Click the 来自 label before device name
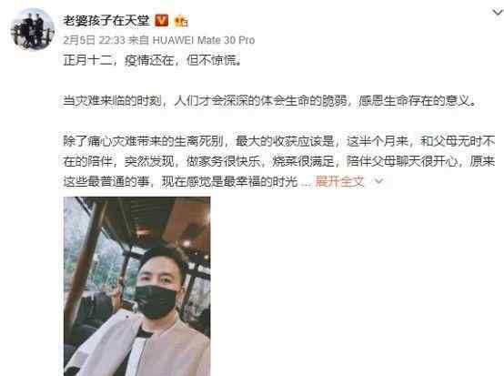Image resolution: width=504 pixels, height=376 pixels. click(x=138, y=40)
